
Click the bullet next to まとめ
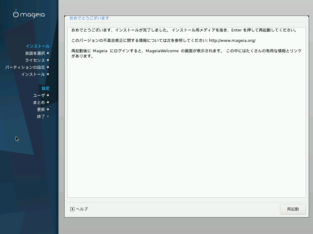[48, 102]
